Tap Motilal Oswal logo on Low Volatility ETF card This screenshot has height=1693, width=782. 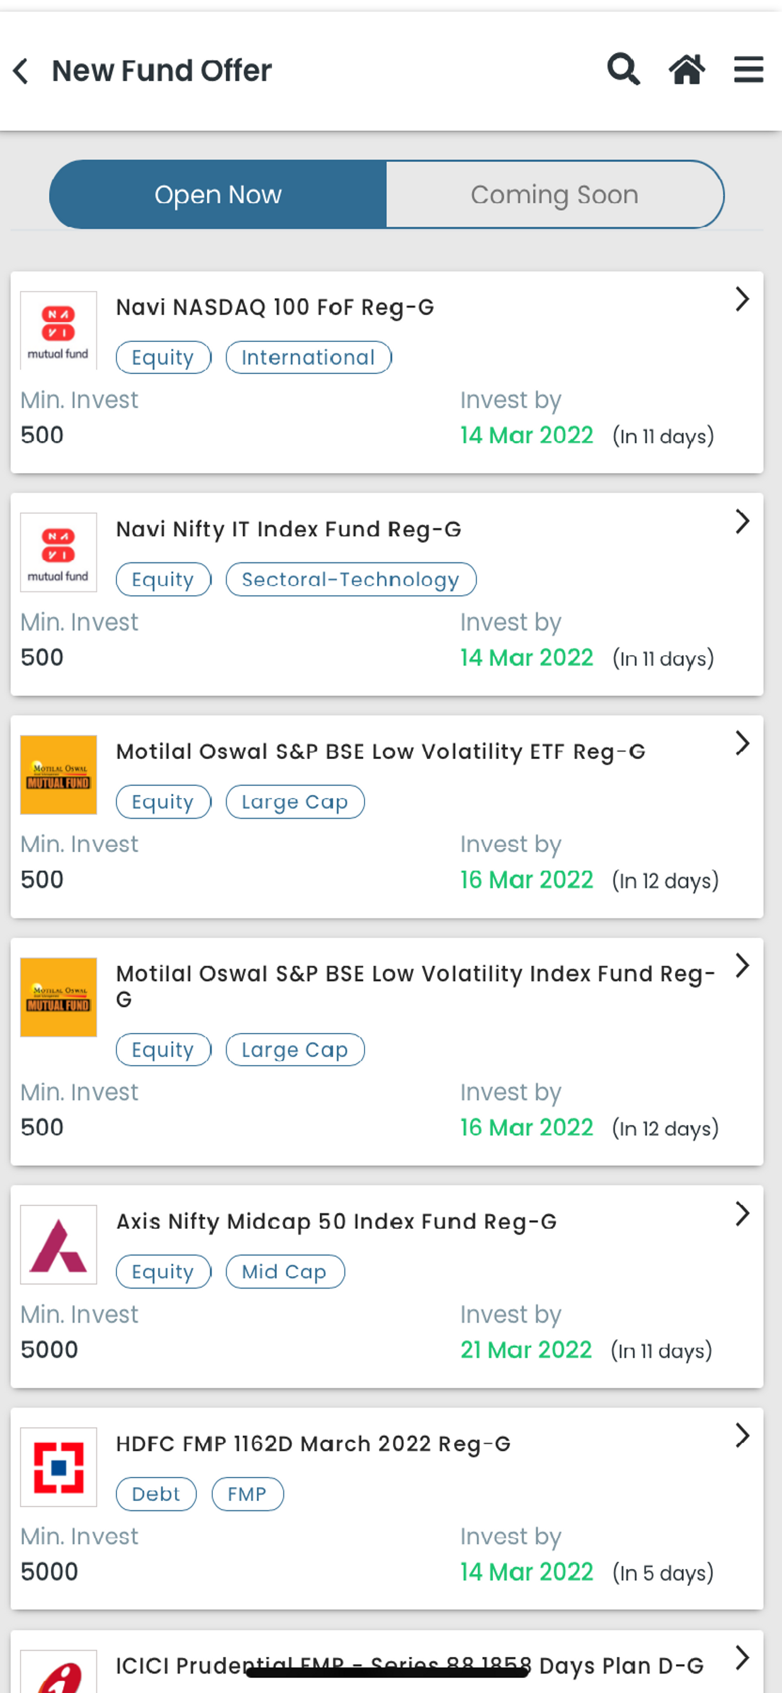coord(59,775)
